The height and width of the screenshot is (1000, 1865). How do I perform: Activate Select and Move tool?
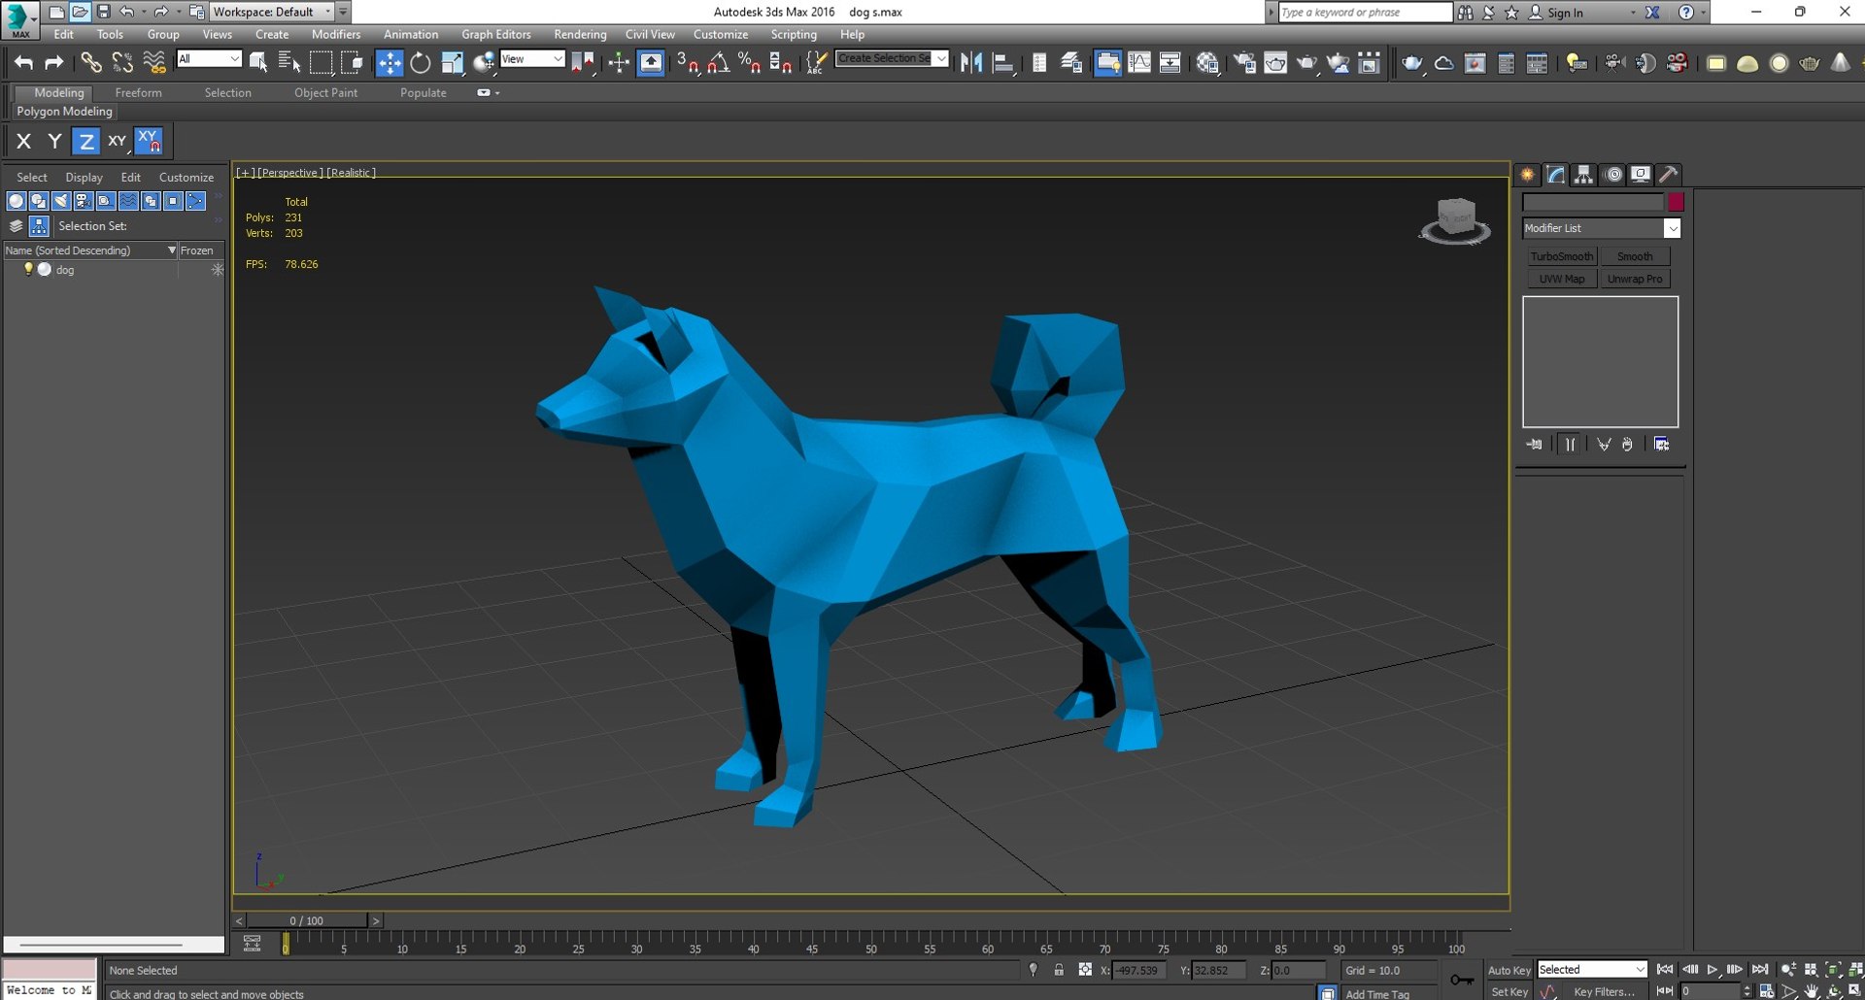pyautogui.click(x=389, y=63)
